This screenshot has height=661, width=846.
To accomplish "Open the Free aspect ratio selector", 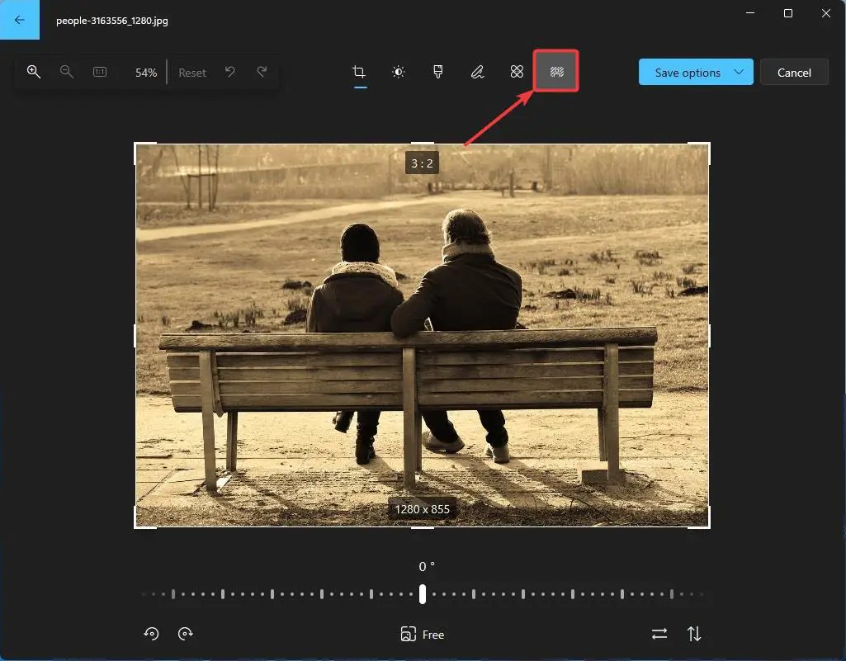I will click(423, 634).
